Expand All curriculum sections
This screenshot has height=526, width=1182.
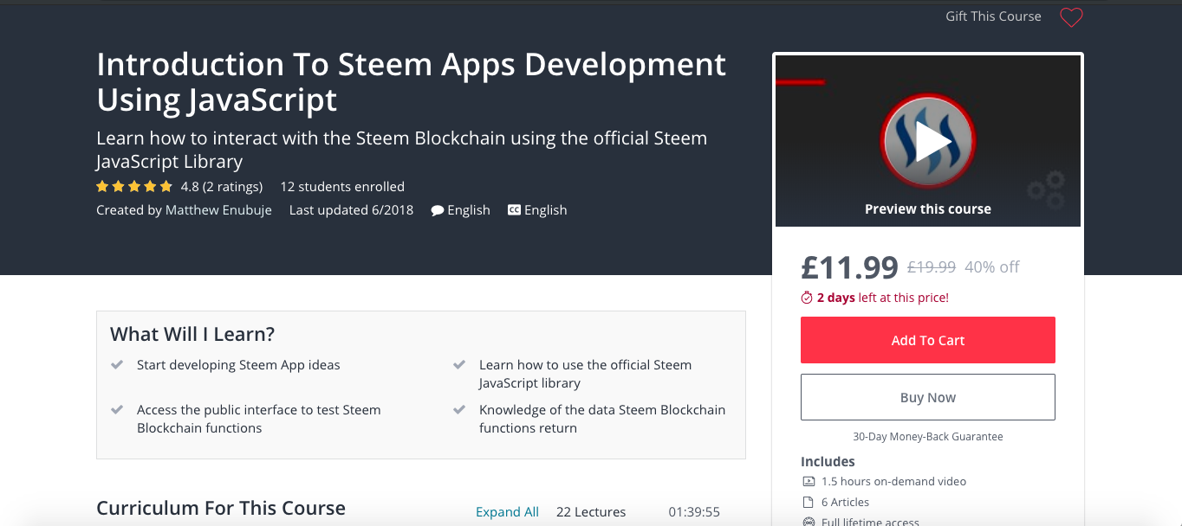point(507,512)
